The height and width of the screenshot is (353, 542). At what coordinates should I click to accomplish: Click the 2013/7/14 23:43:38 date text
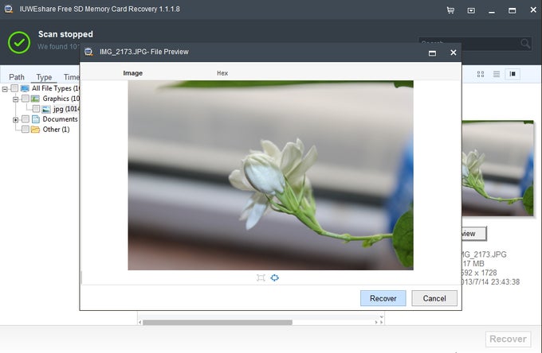click(490, 282)
